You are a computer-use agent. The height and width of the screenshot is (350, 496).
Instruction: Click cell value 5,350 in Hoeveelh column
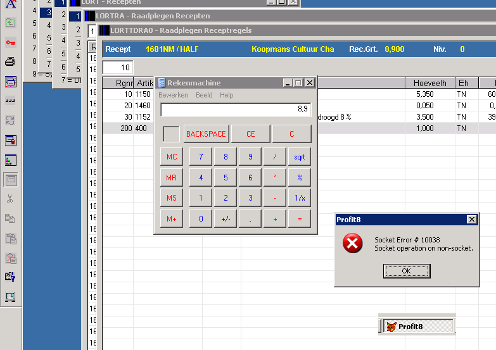coord(425,94)
